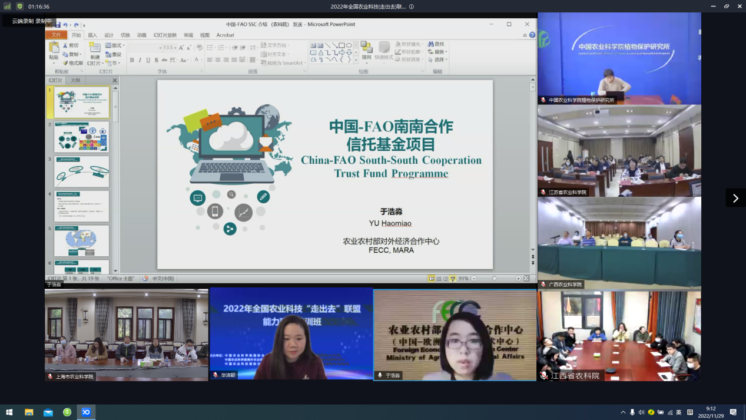Click the Quick Styles (快速样式) icon
Viewport: 746px width, 420px height.
click(x=384, y=47)
